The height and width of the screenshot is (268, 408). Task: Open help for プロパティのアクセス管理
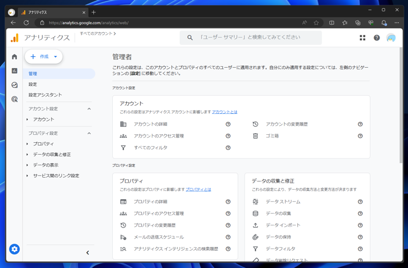[228, 213]
